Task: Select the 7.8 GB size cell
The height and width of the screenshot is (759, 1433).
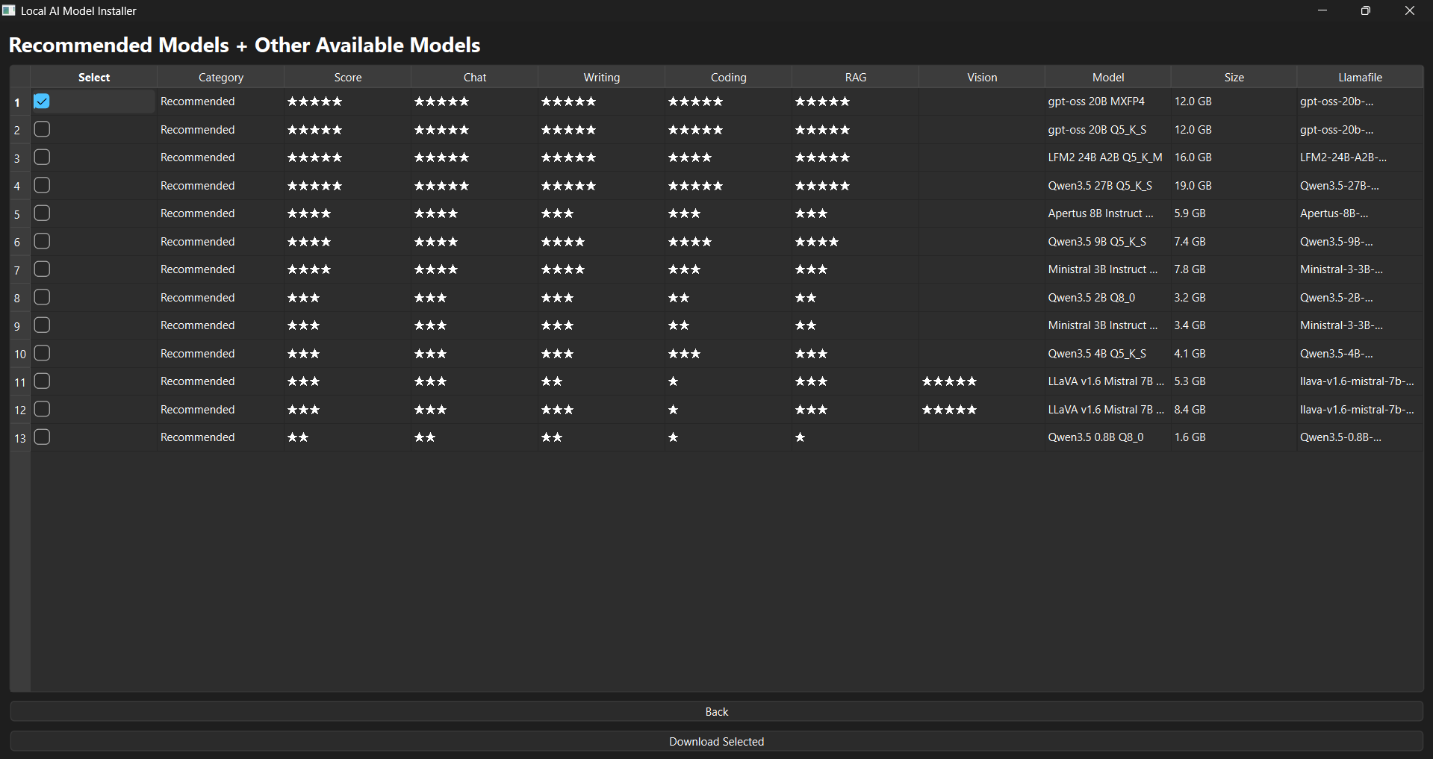Action: click(1234, 269)
